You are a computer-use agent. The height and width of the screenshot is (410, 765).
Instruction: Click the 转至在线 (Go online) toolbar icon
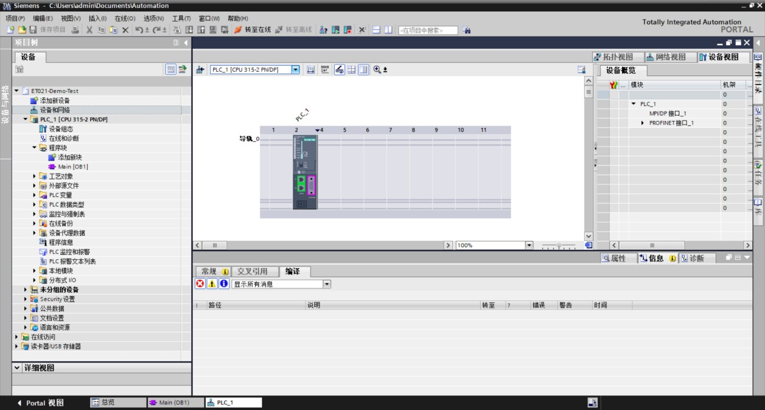coord(238,30)
